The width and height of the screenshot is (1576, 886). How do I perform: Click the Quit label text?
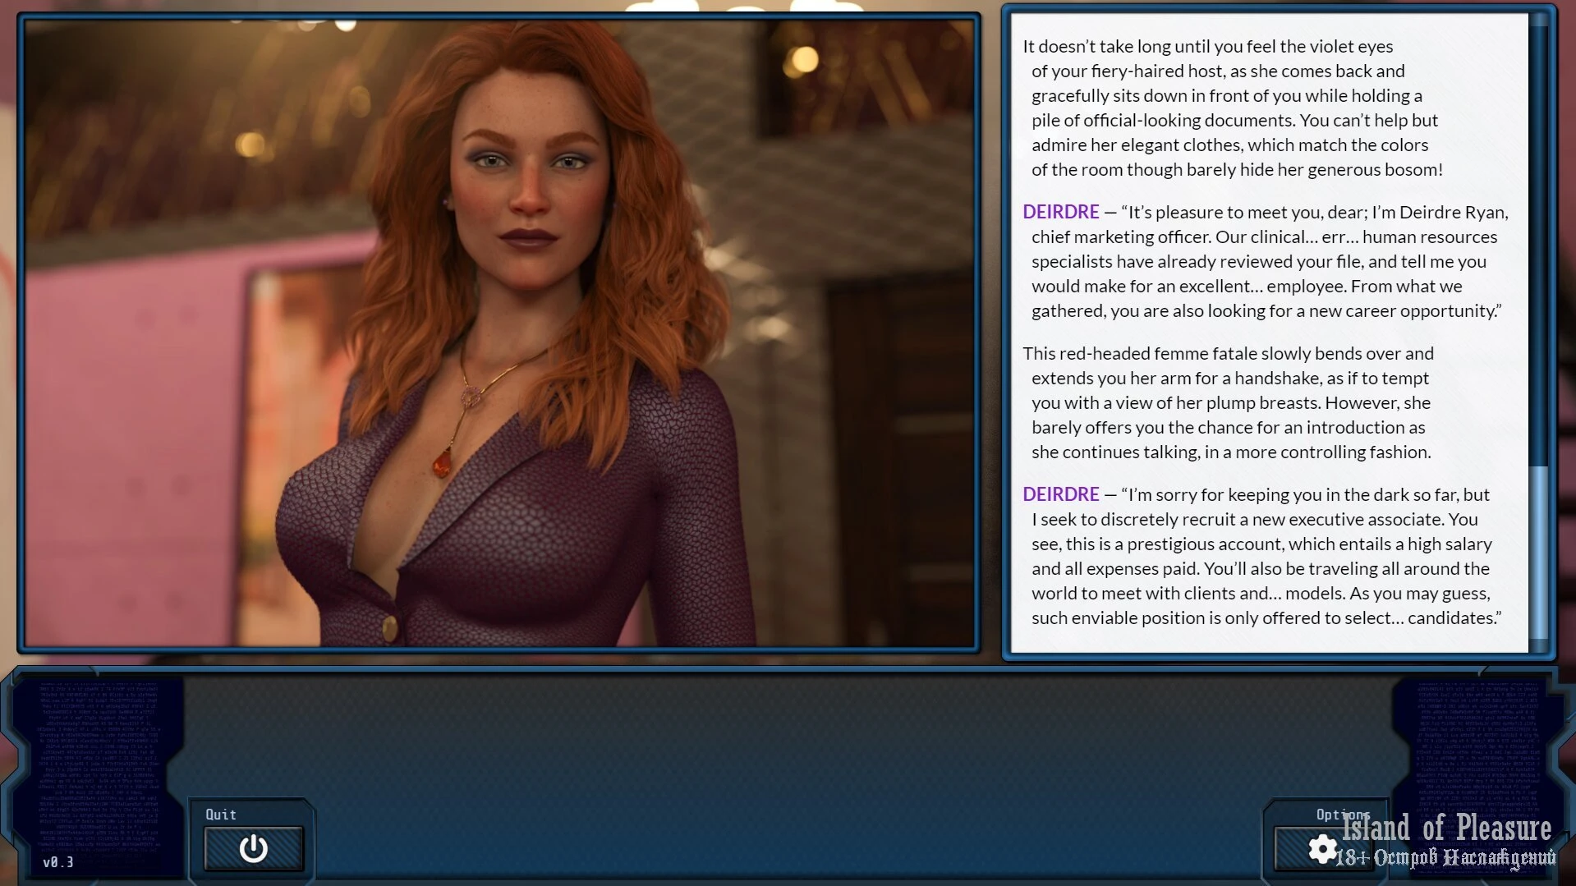click(x=220, y=814)
